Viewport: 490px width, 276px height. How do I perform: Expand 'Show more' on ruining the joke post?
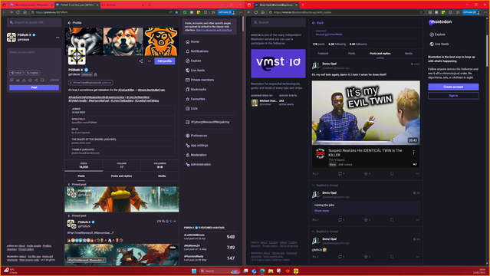(x=321, y=211)
